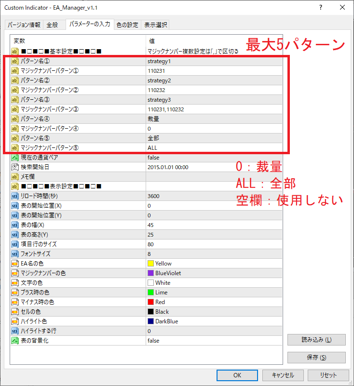Image resolution: width=354 pixels, height=386 pixels.
Task: Click the Red swatch for マイナス時の色
Action: point(150,302)
